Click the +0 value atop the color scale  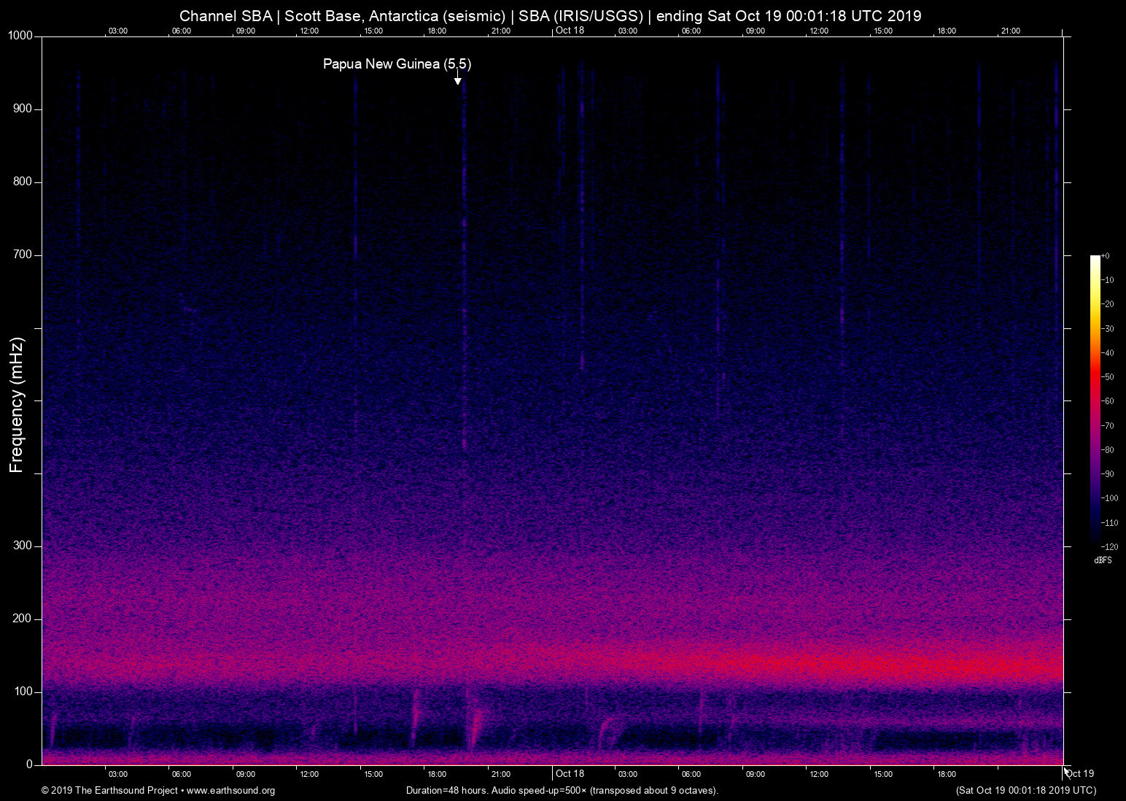pyautogui.click(x=1106, y=256)
